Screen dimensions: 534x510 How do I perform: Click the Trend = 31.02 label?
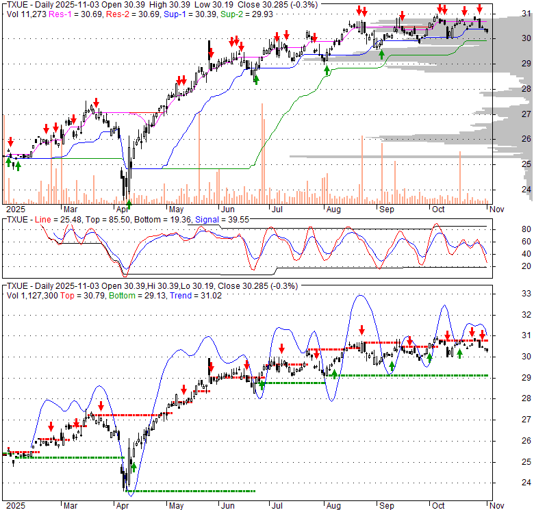(196, 296)
